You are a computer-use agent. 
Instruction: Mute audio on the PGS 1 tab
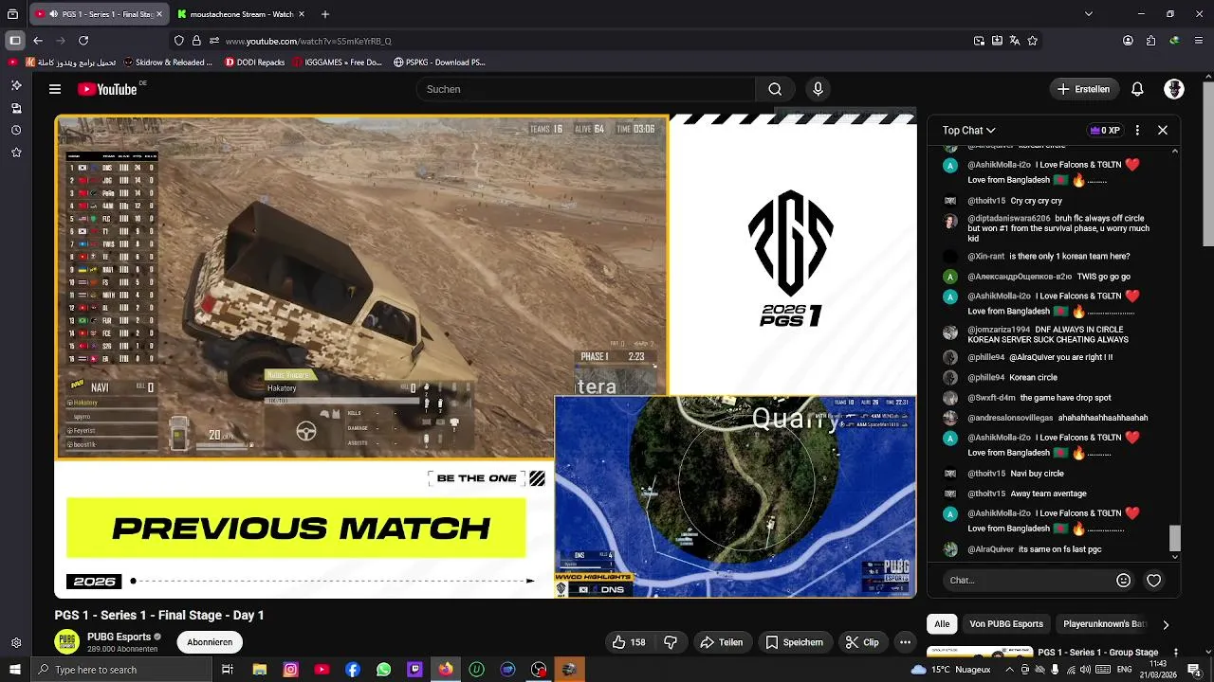[x=53, y=14]
